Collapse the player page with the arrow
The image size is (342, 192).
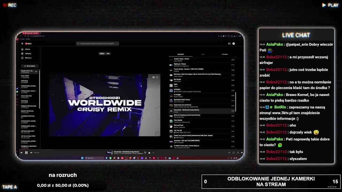pyautogui.click(x=242, y=153)
